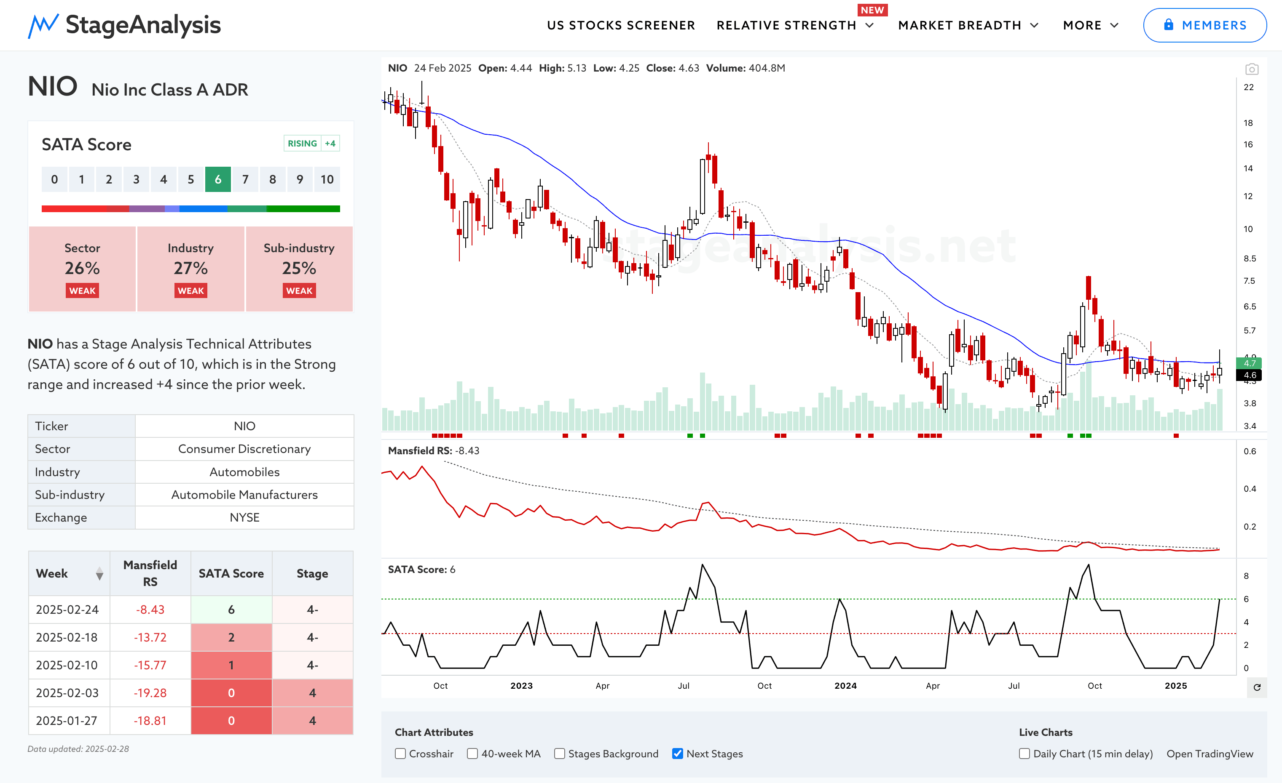Click the Sub-industry 25% Weak tile
Screen dimensions: 1282x783
click(299, 269)
